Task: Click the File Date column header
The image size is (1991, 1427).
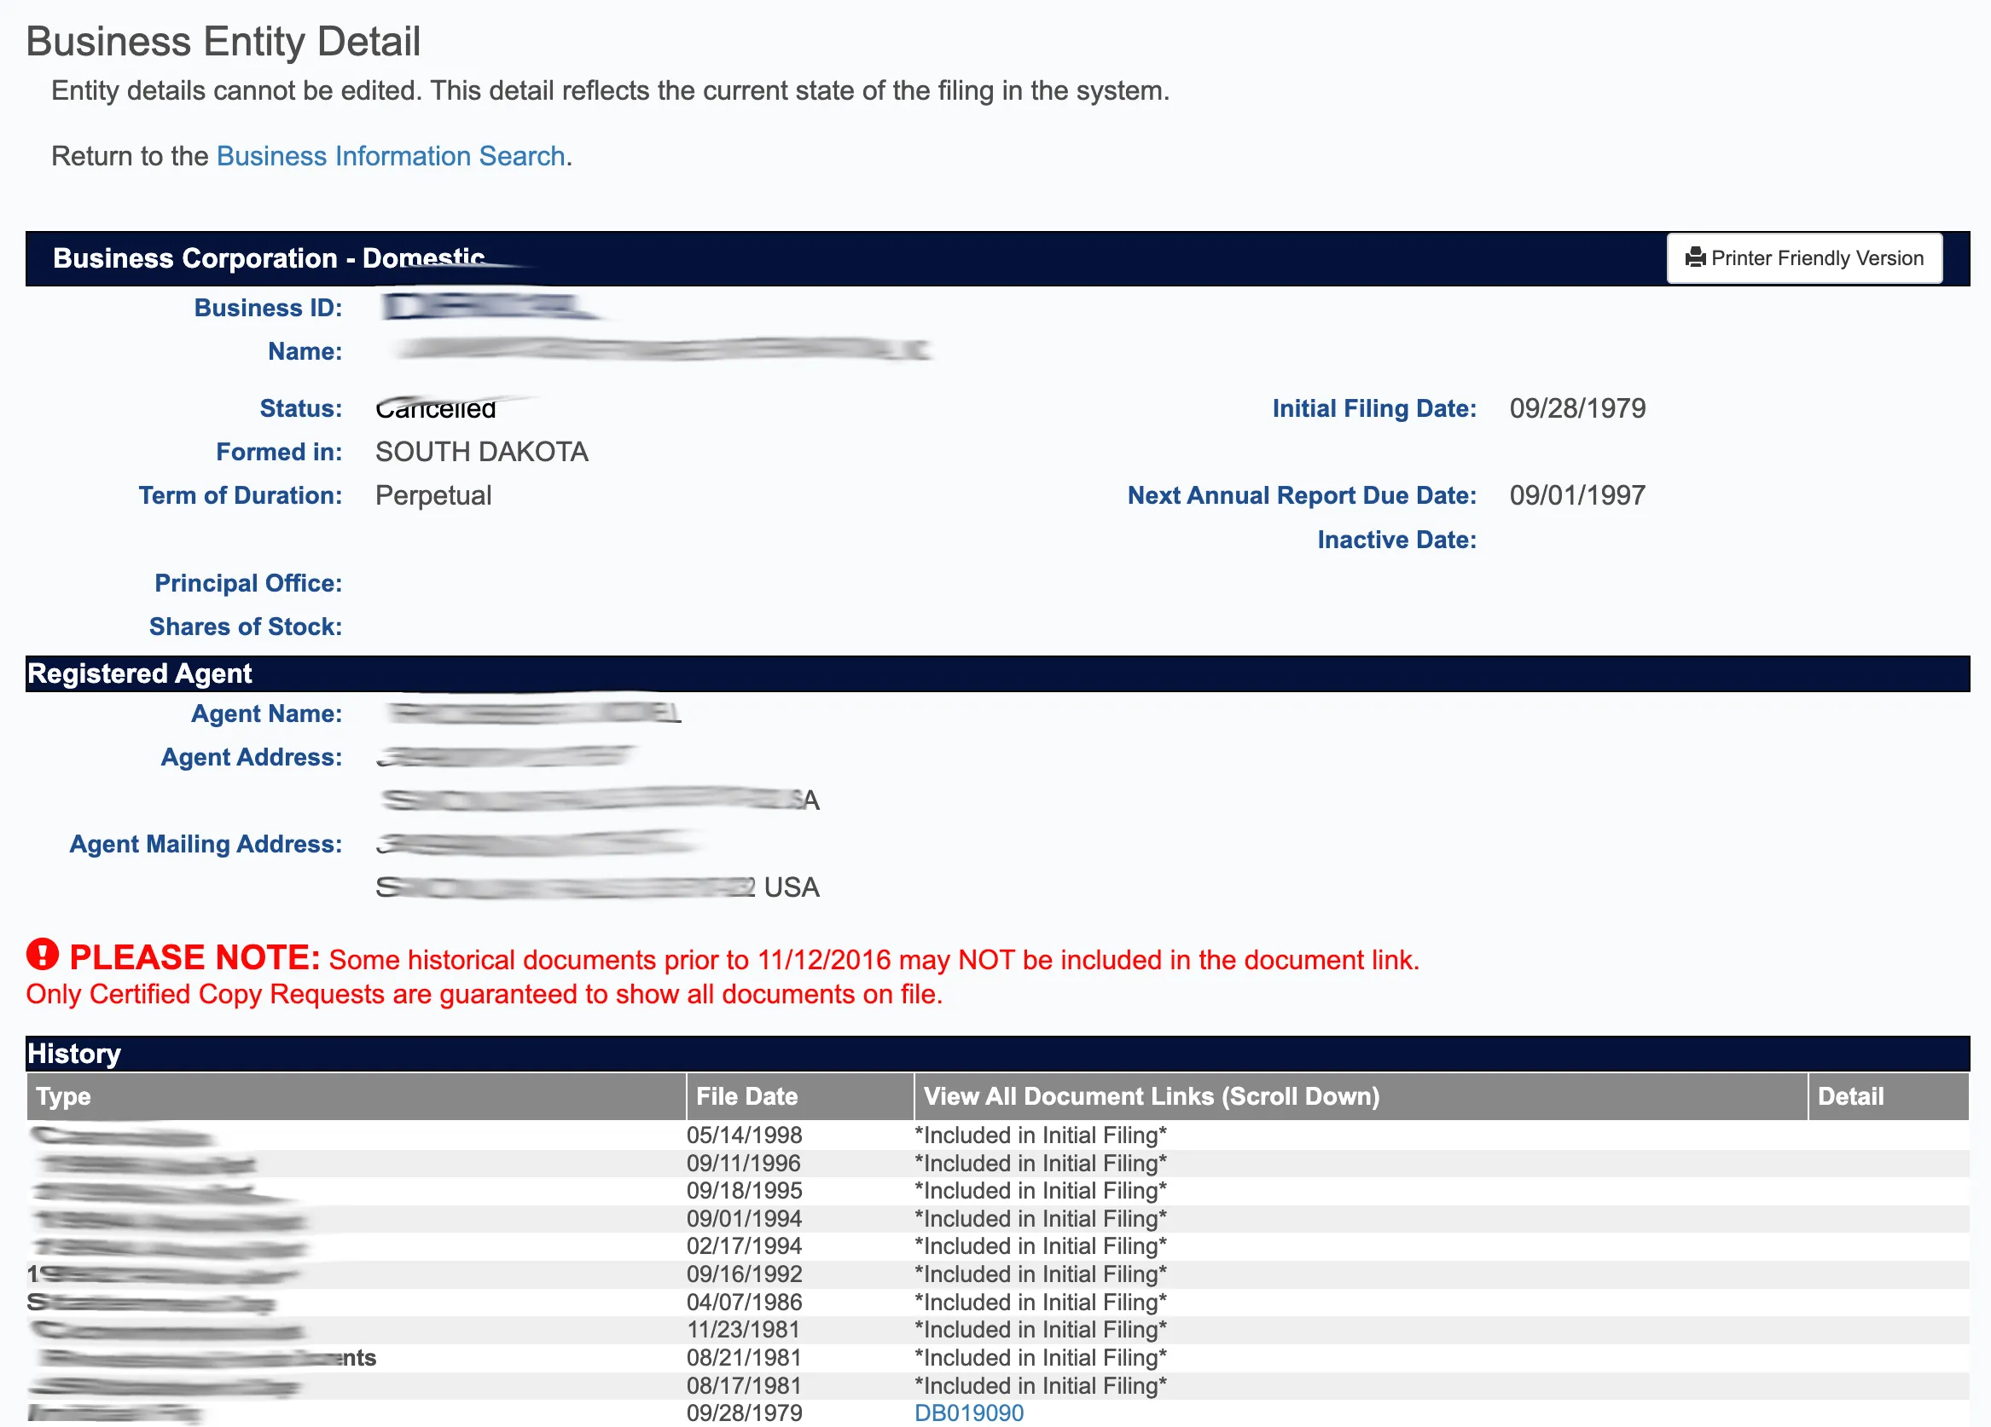Action: pos(800,1096)
